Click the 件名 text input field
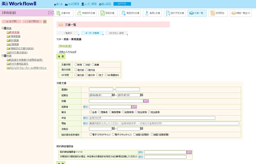The width and height of the screenshot is (256, 164). click(x=152, y=118)
